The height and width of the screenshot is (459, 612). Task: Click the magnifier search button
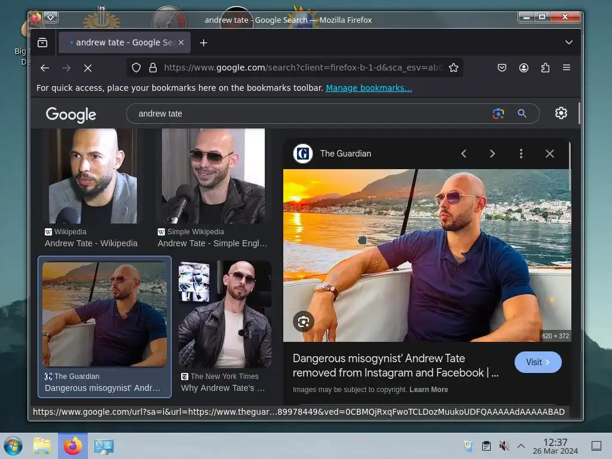coord(522,114)
